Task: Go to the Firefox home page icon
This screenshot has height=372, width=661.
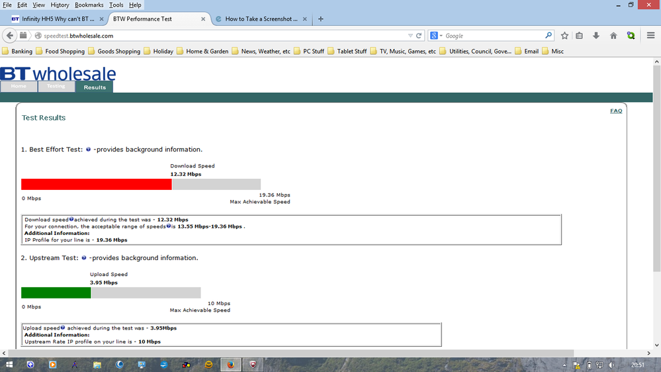Action: [x=613, y=36]
